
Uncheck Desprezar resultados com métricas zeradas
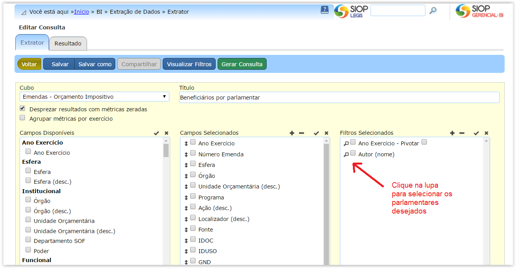point(22,109)
